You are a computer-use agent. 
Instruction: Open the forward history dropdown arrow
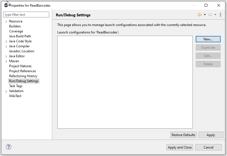coord(215,15)
